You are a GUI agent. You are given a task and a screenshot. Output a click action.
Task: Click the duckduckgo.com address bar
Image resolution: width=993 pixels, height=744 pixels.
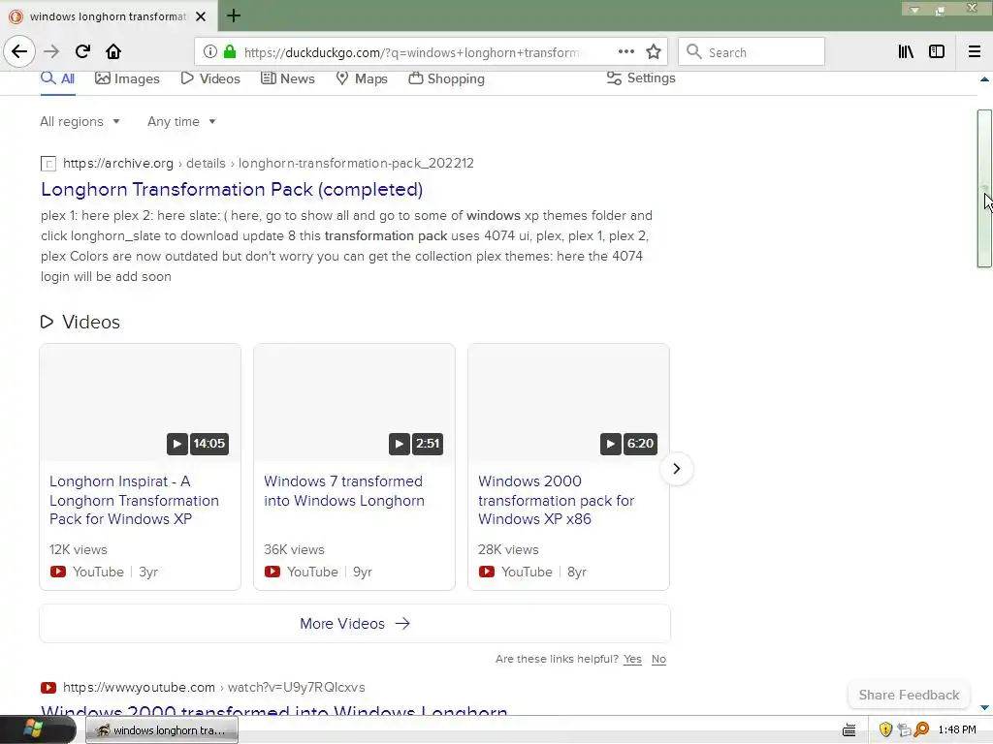pos(409,52)
